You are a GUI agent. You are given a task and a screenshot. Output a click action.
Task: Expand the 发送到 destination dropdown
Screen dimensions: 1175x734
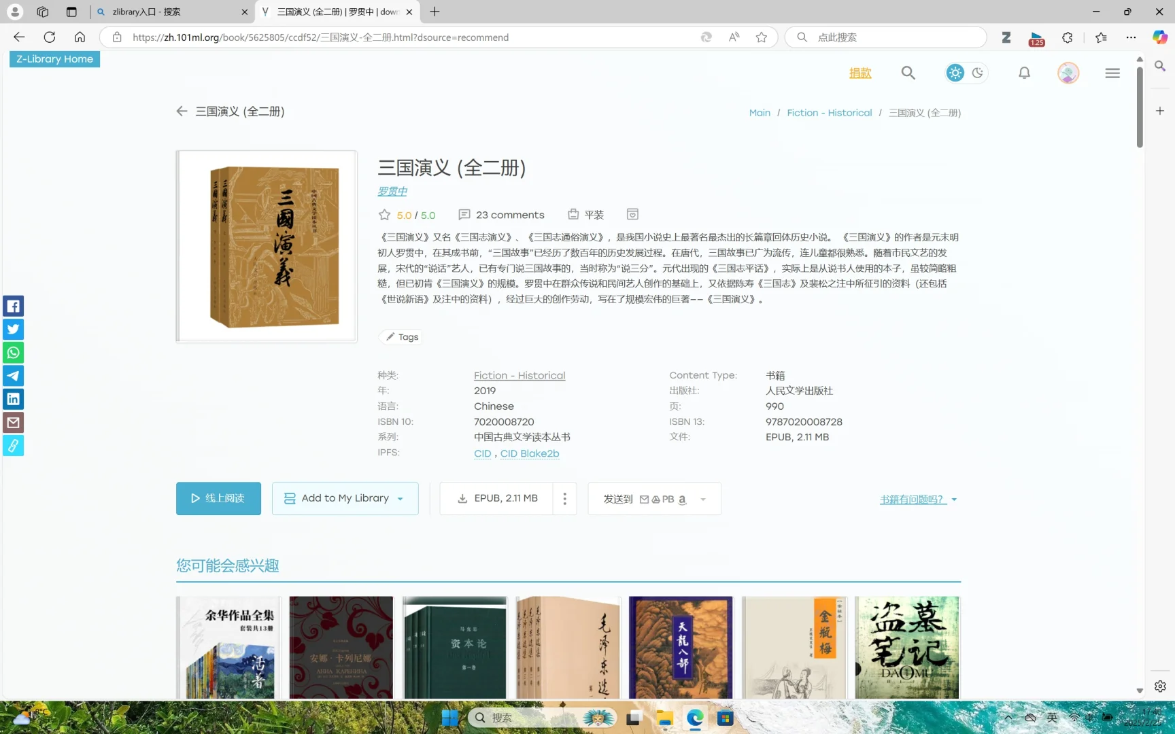tap(702, 499)
